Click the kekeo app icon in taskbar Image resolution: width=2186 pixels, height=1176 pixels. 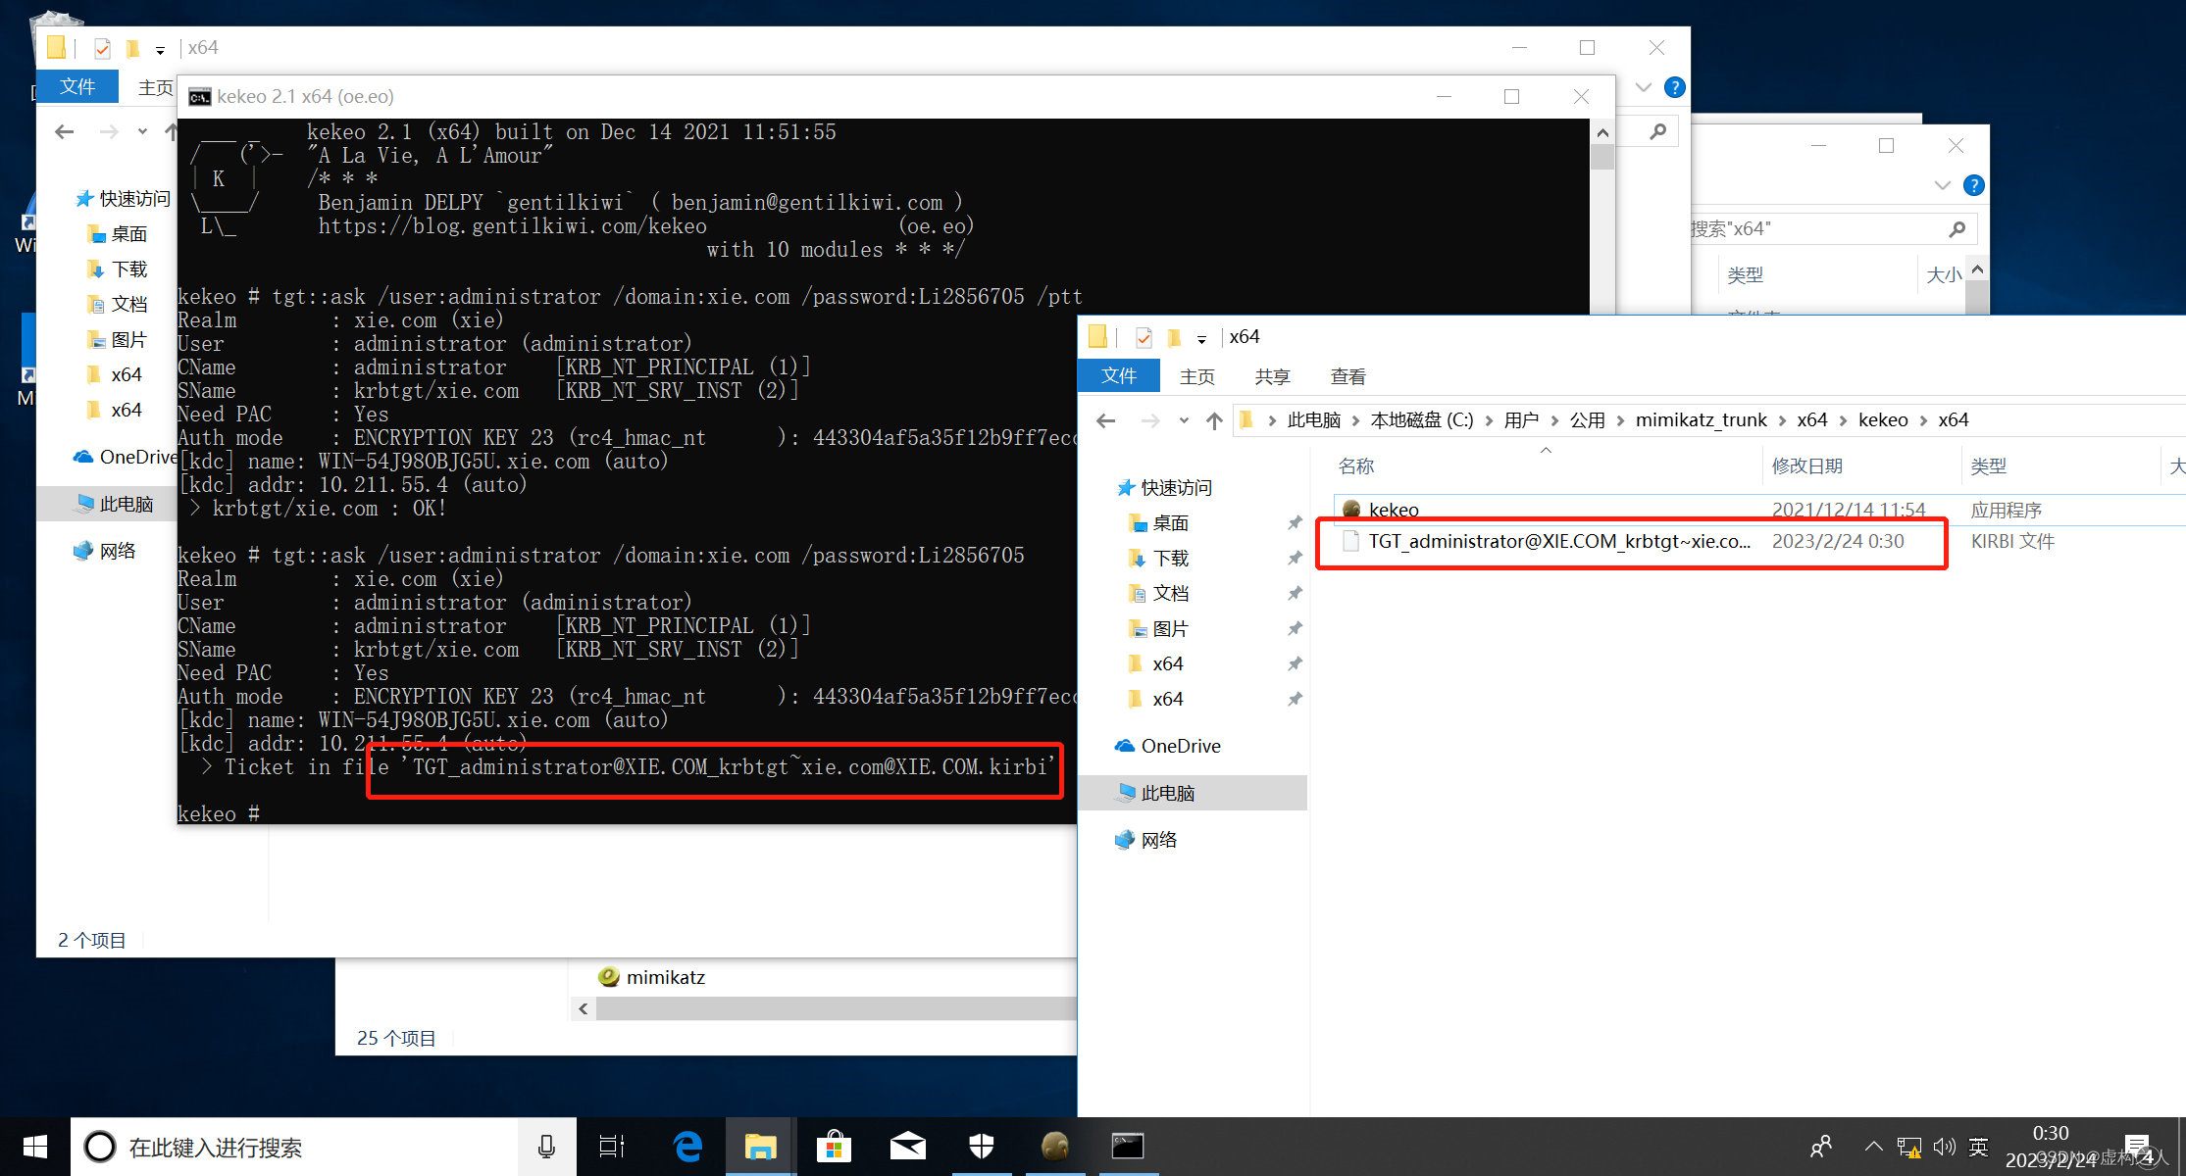1054,1146
